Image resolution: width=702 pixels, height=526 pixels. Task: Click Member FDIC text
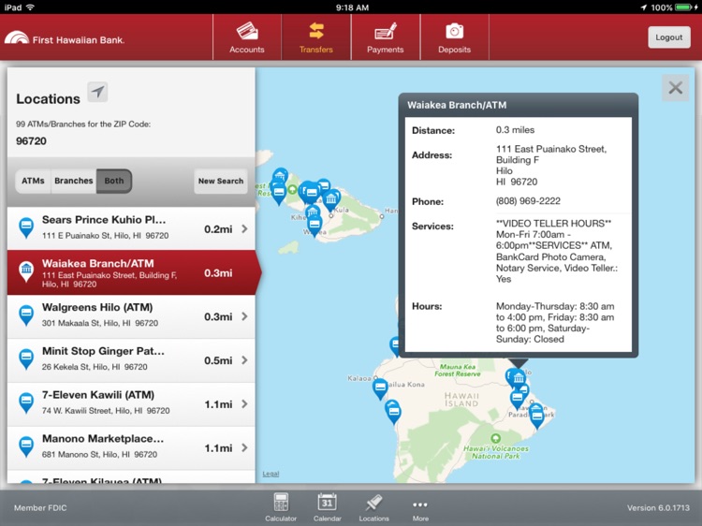click(x=40, y=507)
